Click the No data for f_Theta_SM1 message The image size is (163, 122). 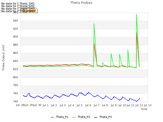18,4
